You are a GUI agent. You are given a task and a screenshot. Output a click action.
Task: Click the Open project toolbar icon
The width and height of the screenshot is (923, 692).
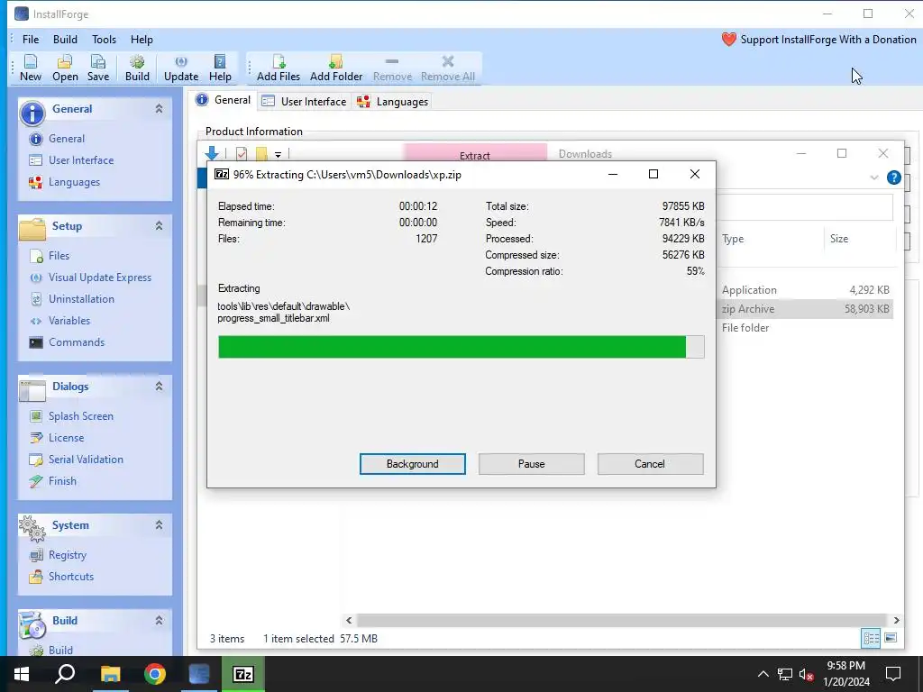coord(65,68)
